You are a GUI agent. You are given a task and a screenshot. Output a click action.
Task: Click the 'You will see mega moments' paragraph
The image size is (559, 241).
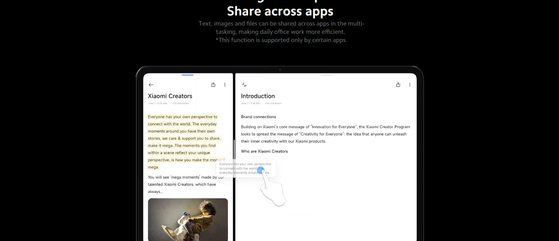click(186, 184)
